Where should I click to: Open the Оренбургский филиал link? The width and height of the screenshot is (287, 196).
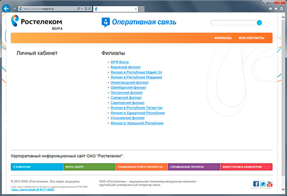[129, 87]
